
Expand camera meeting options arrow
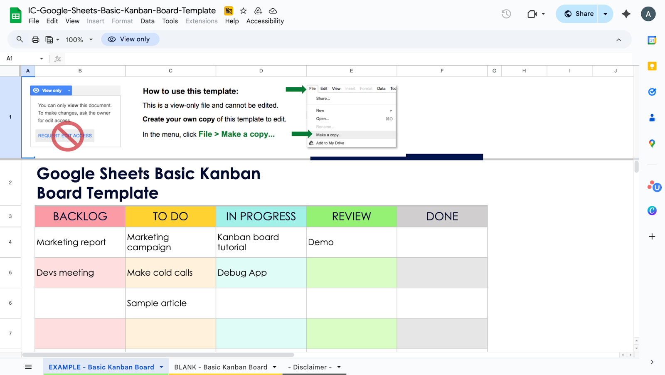(x=543, y=14)
